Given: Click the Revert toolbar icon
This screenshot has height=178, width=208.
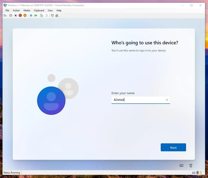Looking at the screenshot, I should pyautogui.click(x=46, y=15).
